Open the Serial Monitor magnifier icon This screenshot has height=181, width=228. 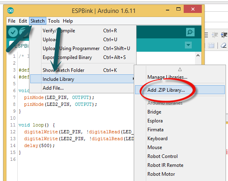coord(190,32)
